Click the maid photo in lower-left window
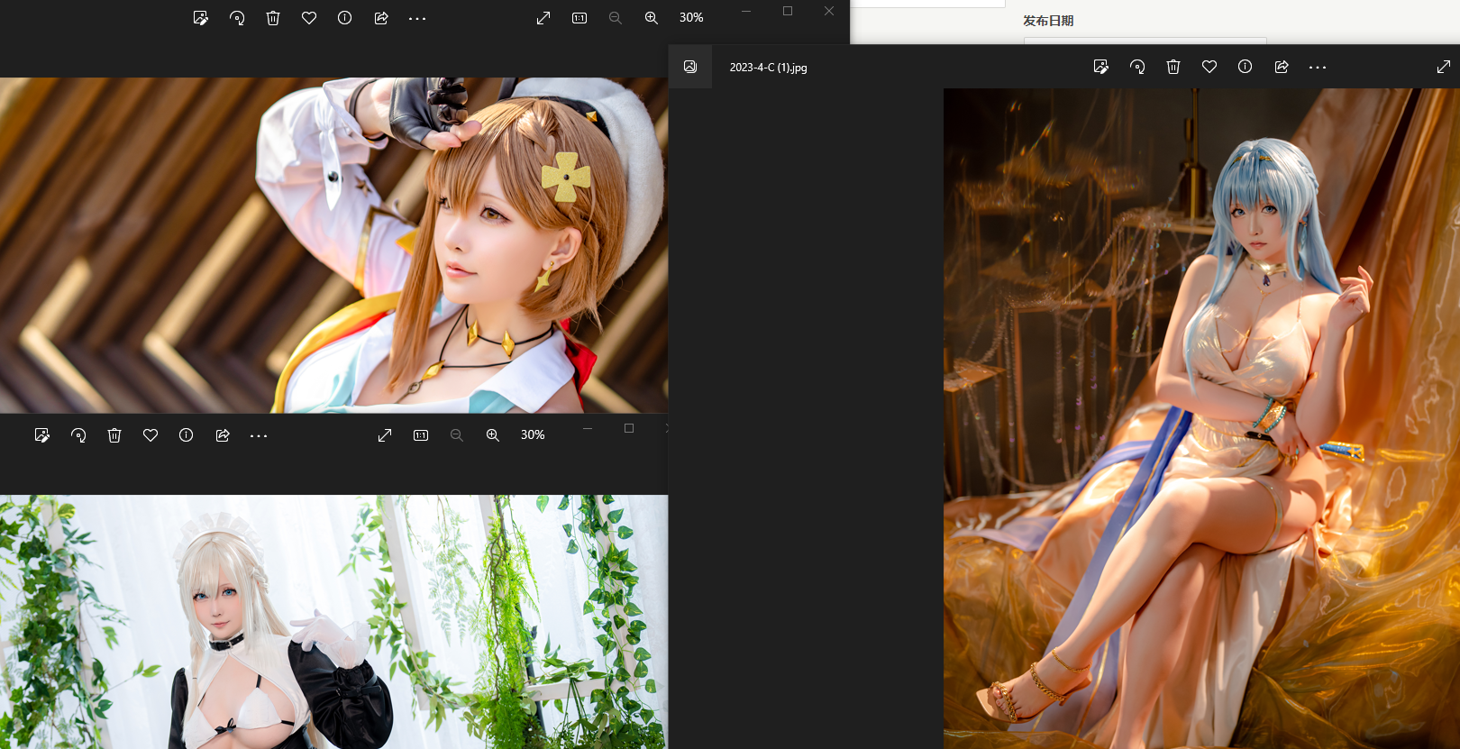 point(333,622)
